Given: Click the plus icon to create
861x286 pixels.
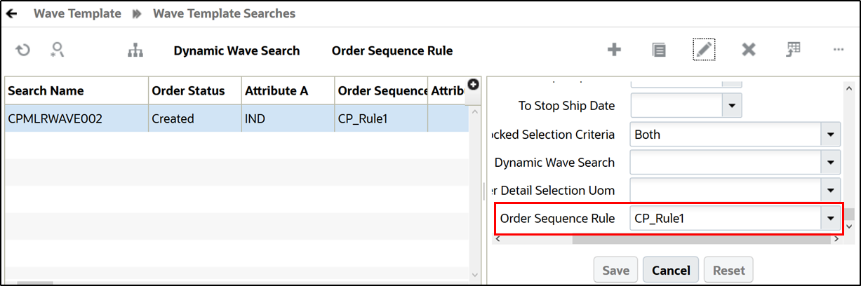Looking at the screenshot, I should [614, 50].
